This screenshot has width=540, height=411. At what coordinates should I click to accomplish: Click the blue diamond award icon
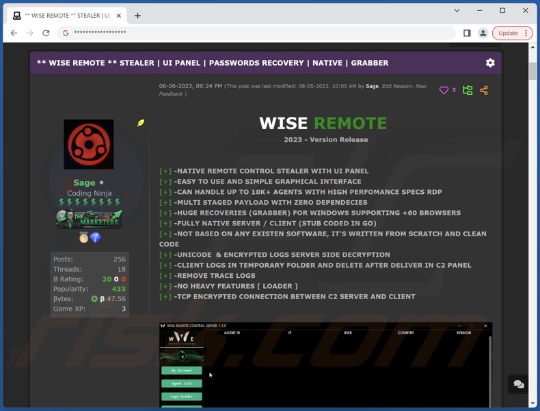tap(96, 238)
